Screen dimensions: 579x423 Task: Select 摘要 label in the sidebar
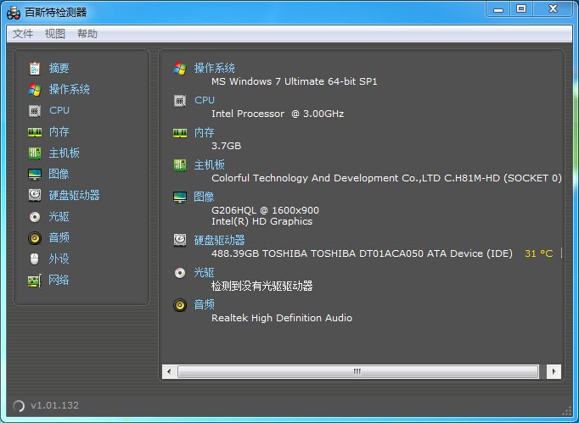click(59, 68)
